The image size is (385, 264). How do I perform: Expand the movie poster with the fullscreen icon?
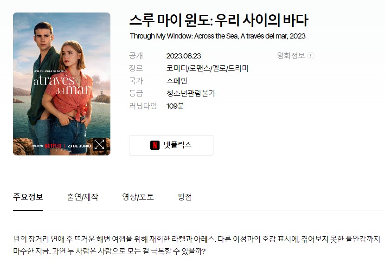99,144
